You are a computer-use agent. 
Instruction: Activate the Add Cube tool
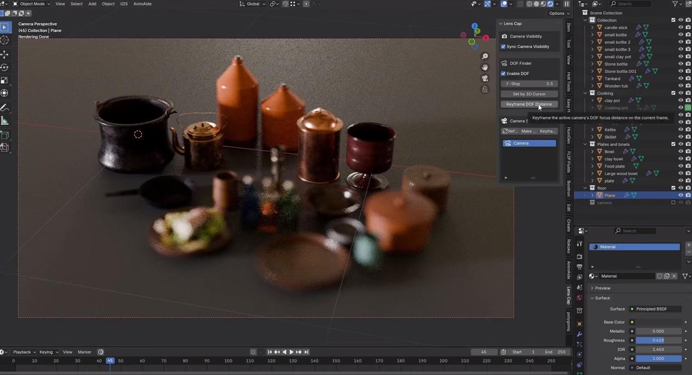click(5, 135)
